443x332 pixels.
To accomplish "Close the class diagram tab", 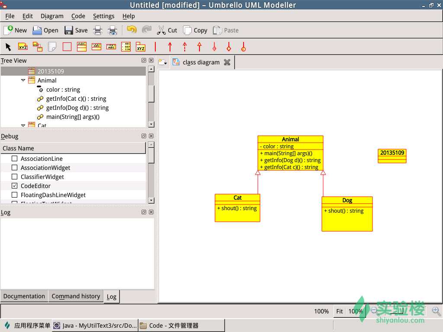I will 227,62.
